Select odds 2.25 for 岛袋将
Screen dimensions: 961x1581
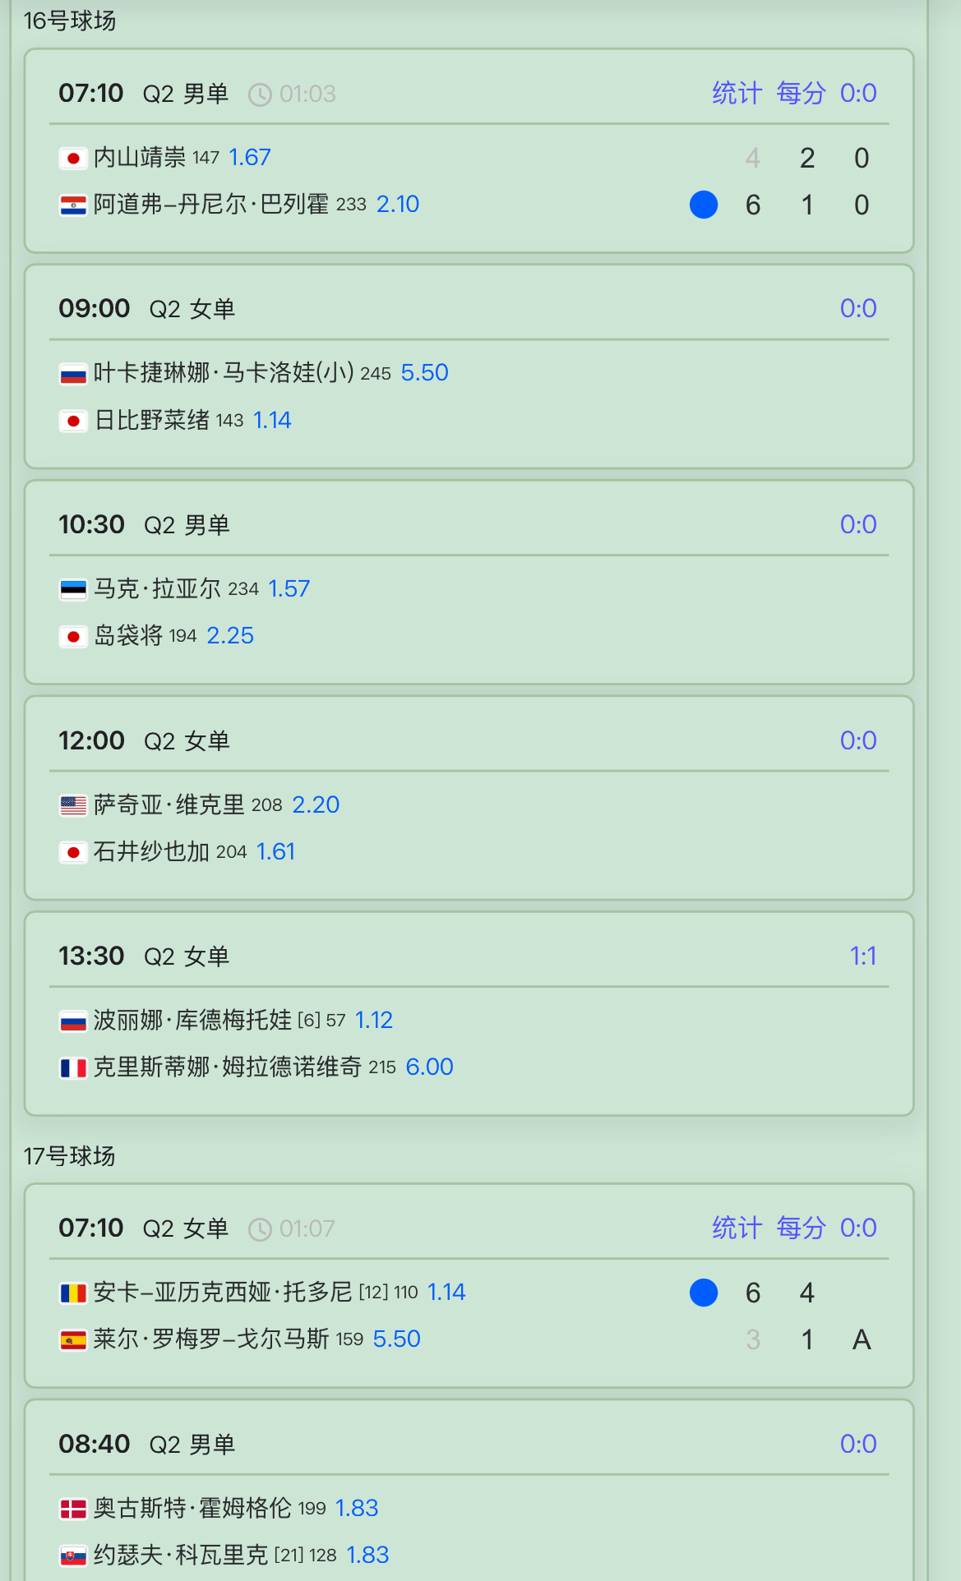[230, 636]
